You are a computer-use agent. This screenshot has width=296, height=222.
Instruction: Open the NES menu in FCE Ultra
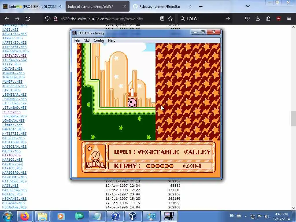[x=86, y=40]
